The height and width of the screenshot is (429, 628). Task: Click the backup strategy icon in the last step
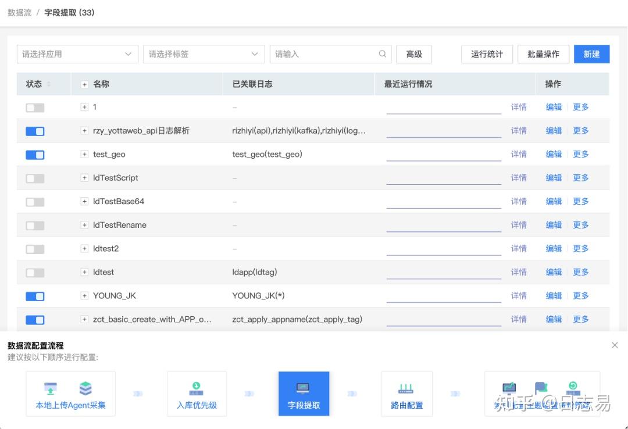573,387
